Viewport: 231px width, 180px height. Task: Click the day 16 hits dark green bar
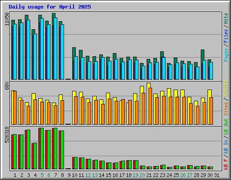[115, 56]
